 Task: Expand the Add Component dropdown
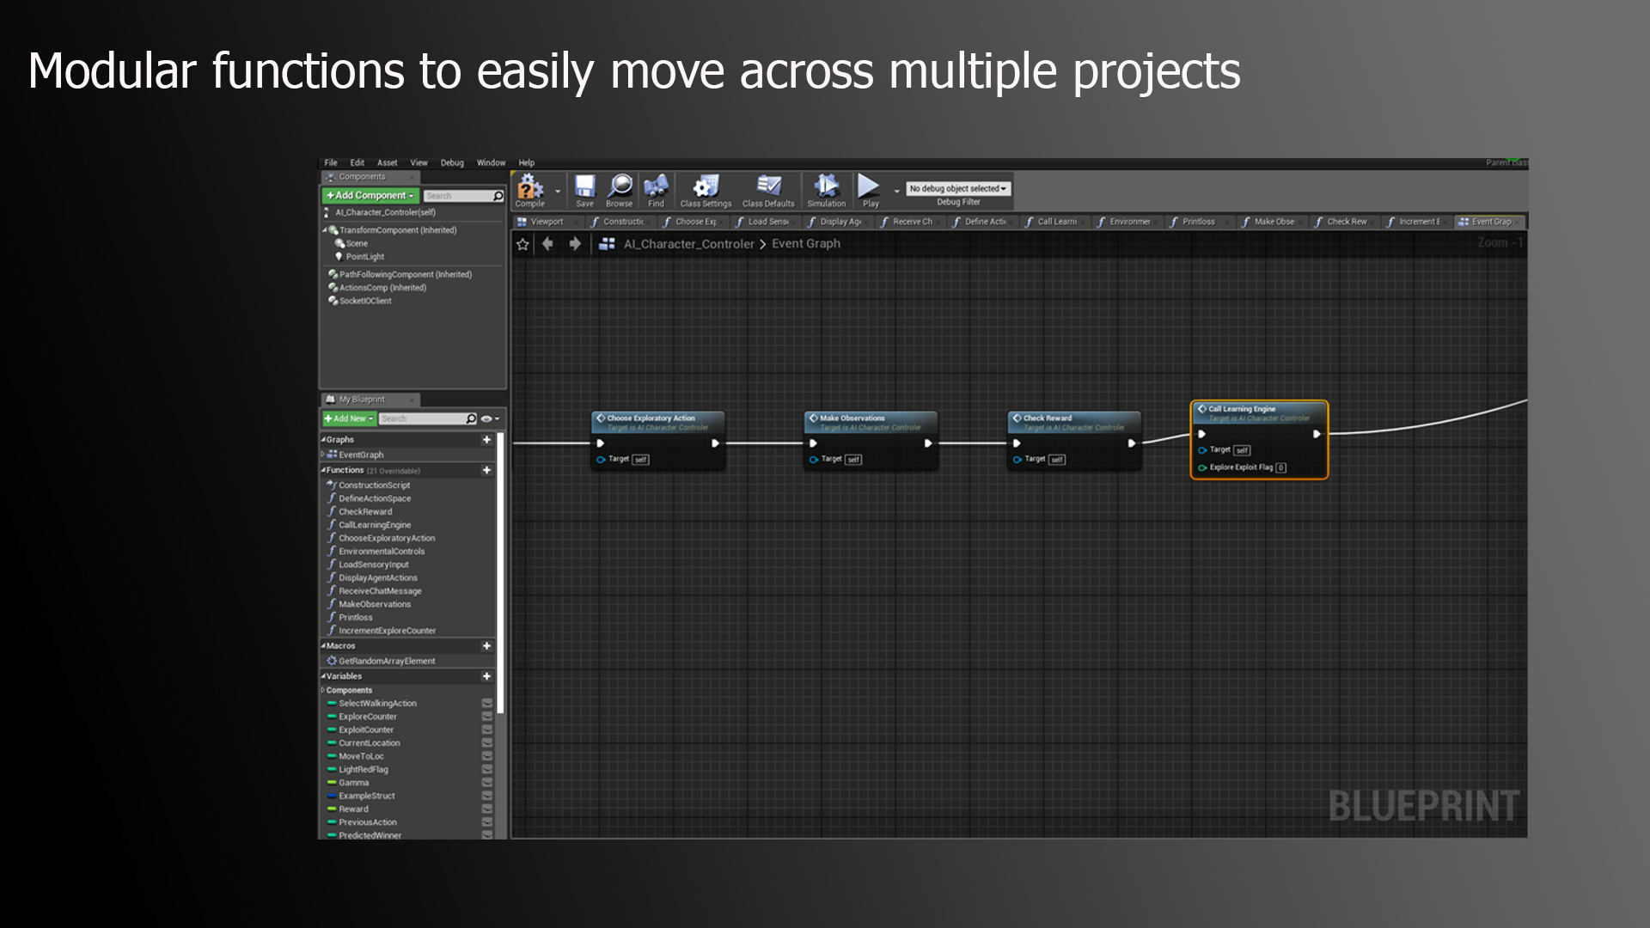(370, 196)
